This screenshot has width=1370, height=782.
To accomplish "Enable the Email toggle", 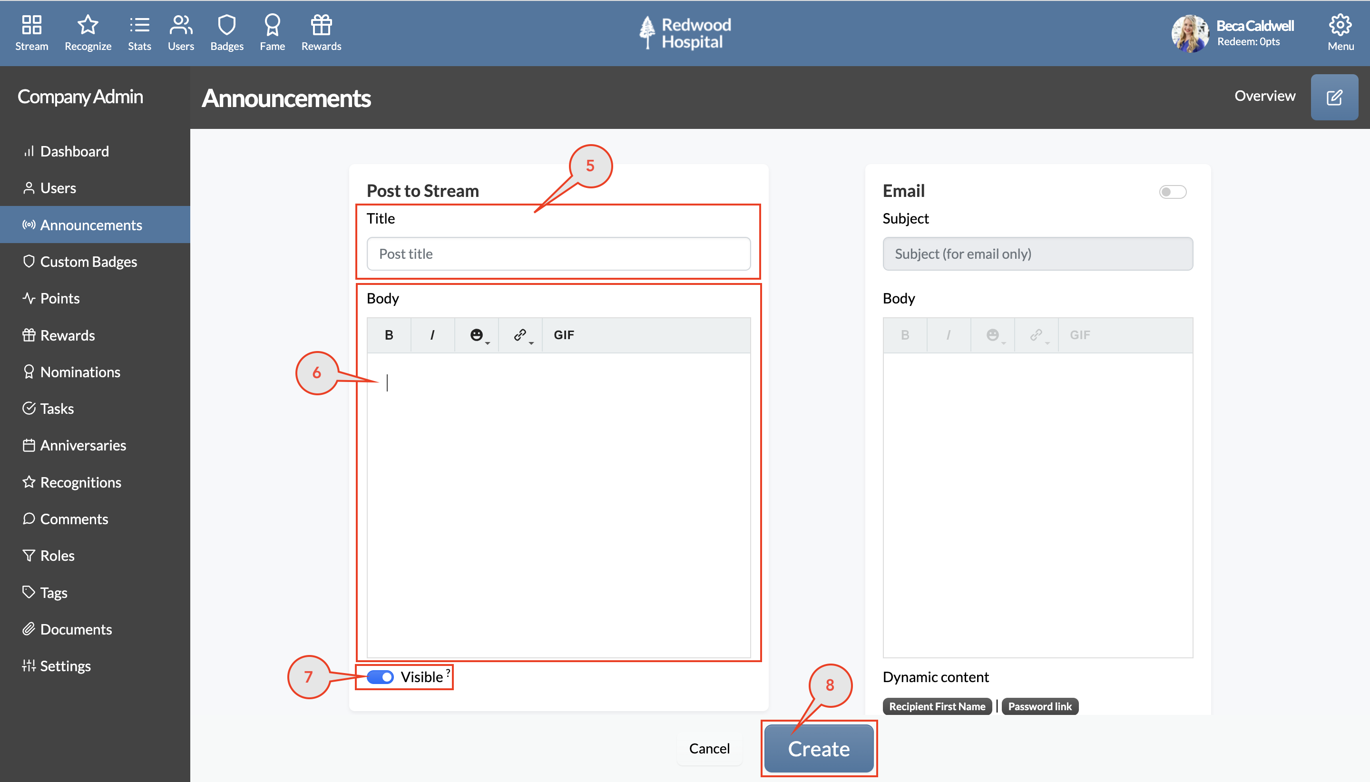I will point(1173,192).
